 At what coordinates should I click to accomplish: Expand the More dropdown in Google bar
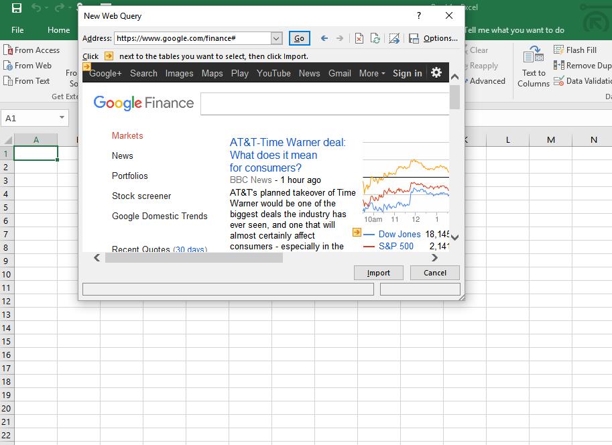pos(372,74)
